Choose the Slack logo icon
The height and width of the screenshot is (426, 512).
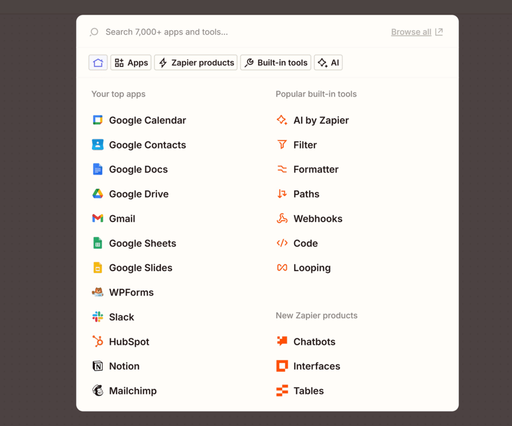[97, 317]
